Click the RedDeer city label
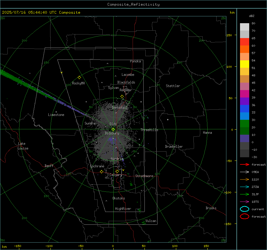This screenshot has height=250, width=267. tap(126, 90)
